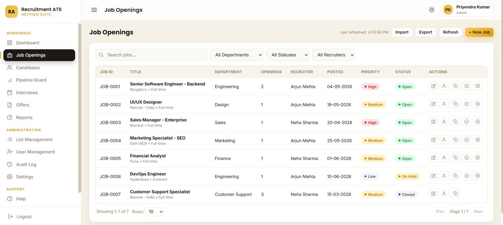Sort by the Posted column header
Image resolution: width=503 pixels, height=225 pixels.
[x=335, y=72]
